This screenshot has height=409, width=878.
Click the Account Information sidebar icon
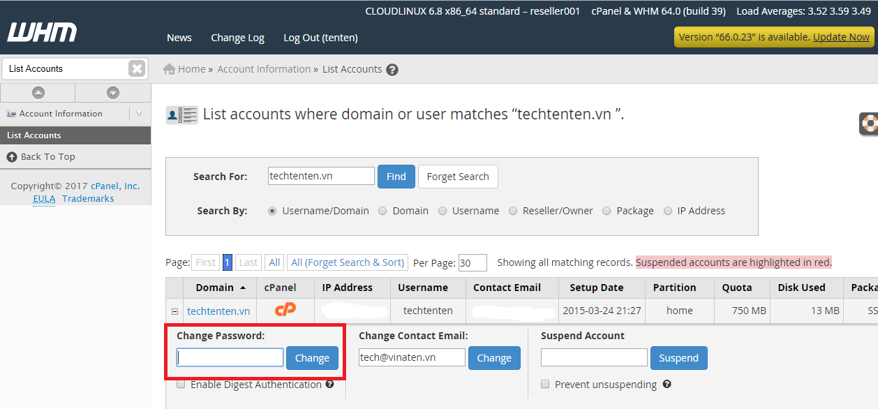pyautogui.click(x=11, y=114)
